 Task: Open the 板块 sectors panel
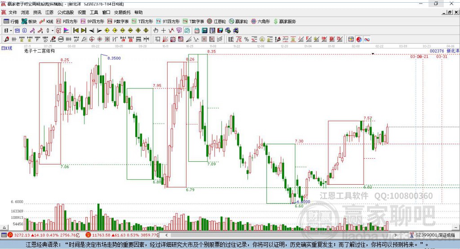[29, 22]
